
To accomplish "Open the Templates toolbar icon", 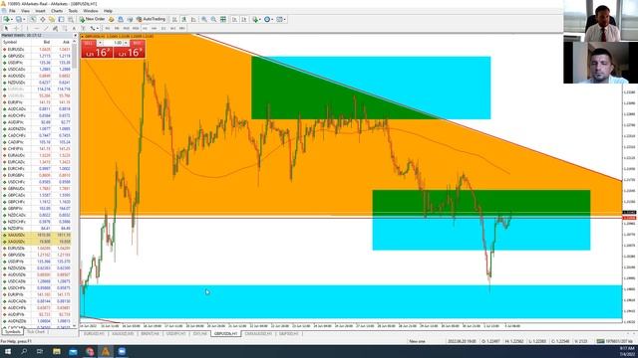I will [x=279, y=19].
